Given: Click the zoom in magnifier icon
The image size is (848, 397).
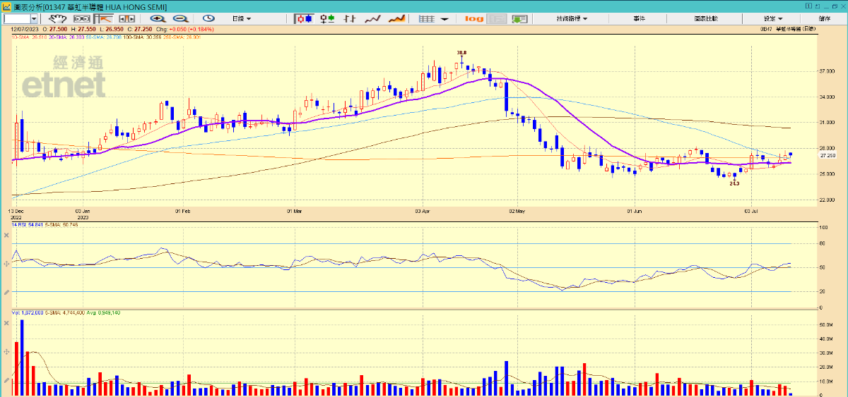Looking at the screenshot, I should click(157, 18).
